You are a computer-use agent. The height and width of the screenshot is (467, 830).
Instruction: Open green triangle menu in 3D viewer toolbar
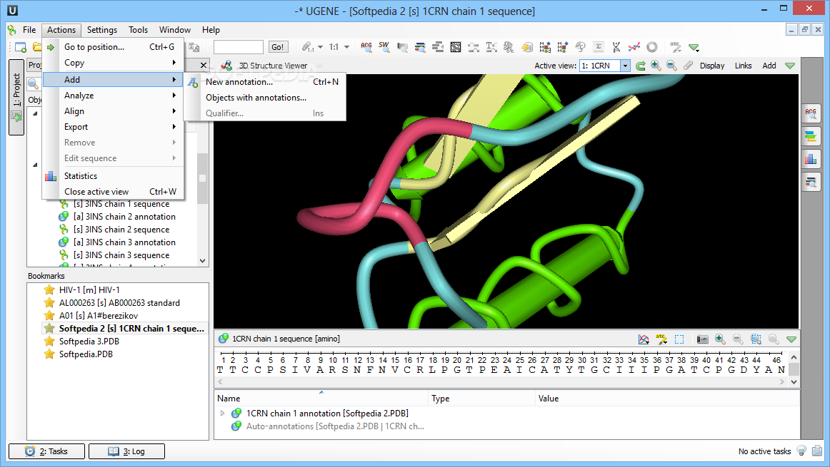click(x=790, y=66)
